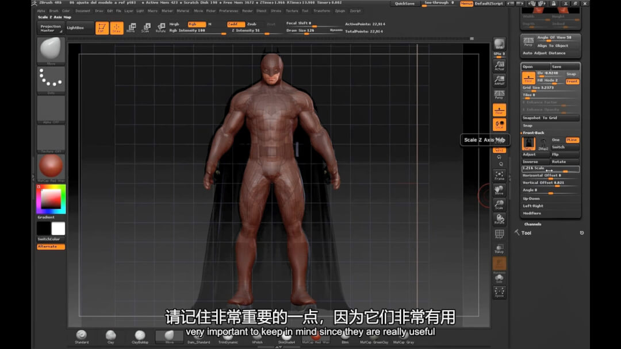
Task: Select the Move brush in bottom shelf
Action: tap(169, 337)
